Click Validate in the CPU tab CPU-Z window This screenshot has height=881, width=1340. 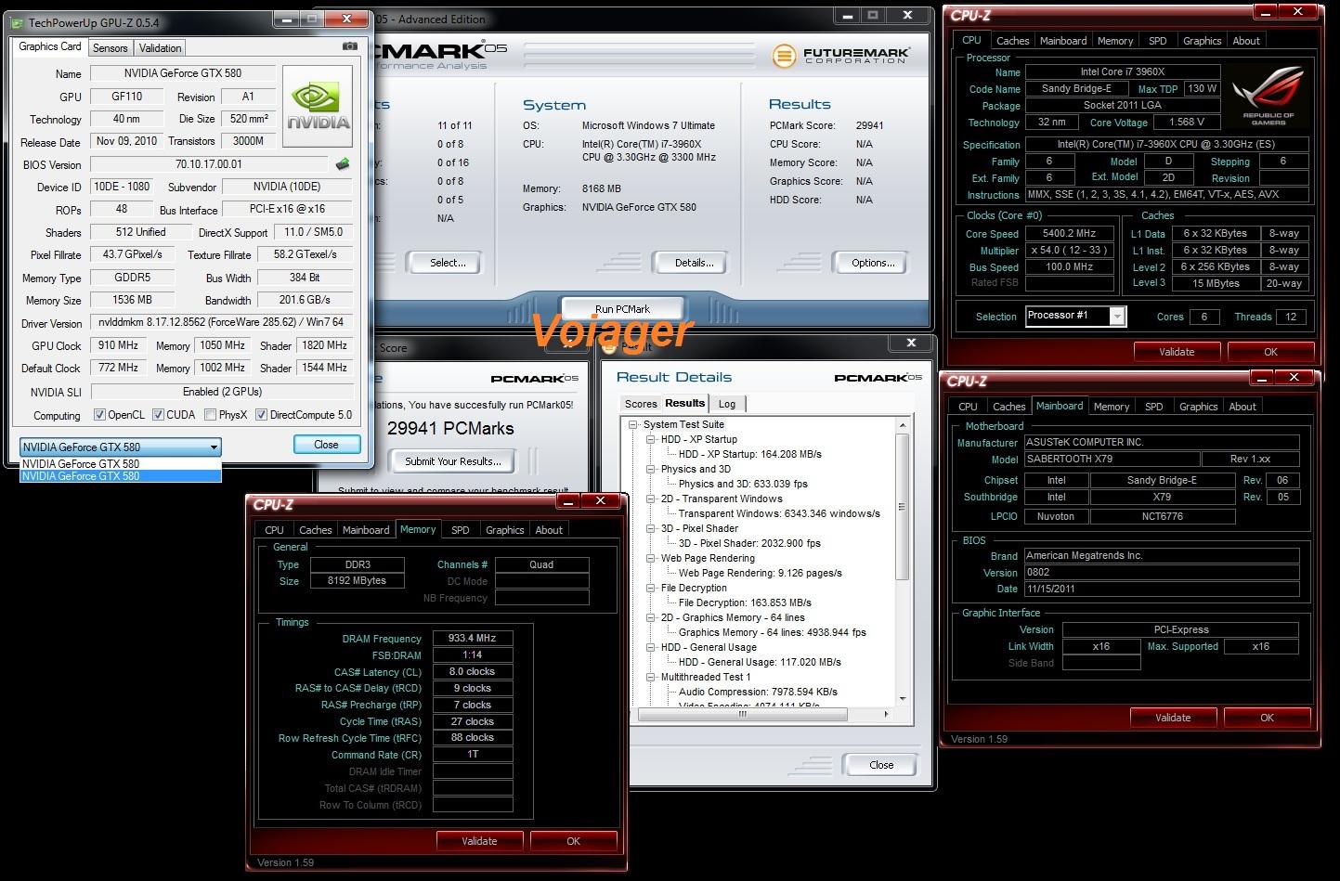click(1177, 352)
